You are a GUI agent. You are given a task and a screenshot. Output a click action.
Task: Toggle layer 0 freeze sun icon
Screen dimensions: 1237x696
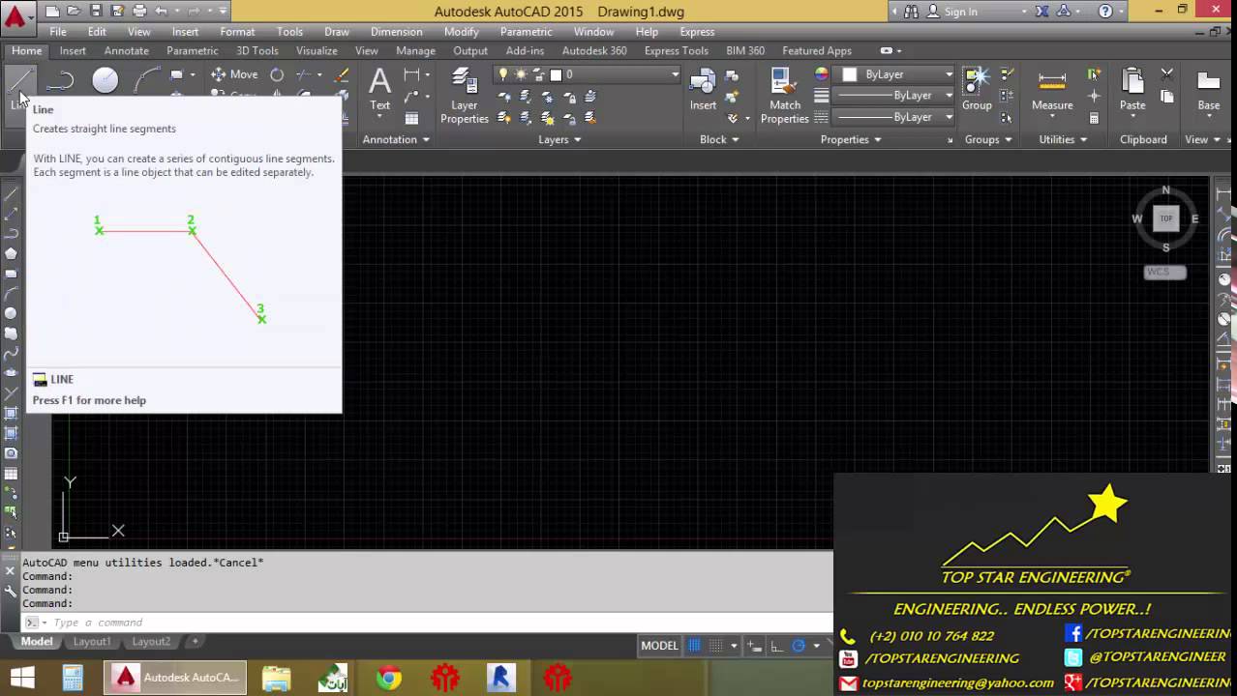[x=520, y=74]
